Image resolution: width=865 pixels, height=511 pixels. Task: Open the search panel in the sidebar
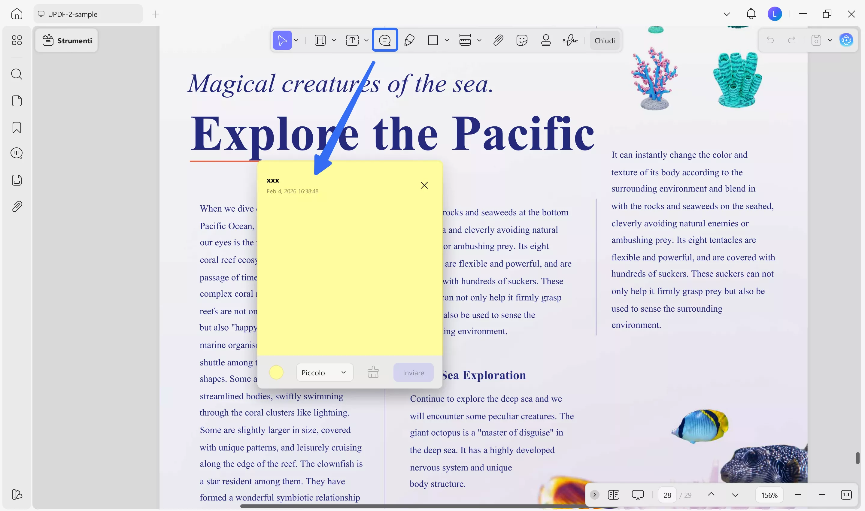pos(17,74)
